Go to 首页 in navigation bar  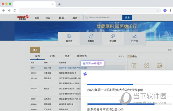point(37,18)
